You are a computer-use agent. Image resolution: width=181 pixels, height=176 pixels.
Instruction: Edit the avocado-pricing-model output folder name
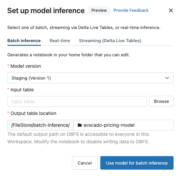[123, 125]
